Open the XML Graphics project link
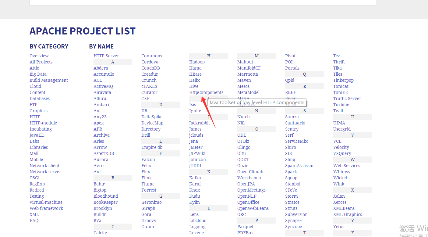 pos(348,214)
